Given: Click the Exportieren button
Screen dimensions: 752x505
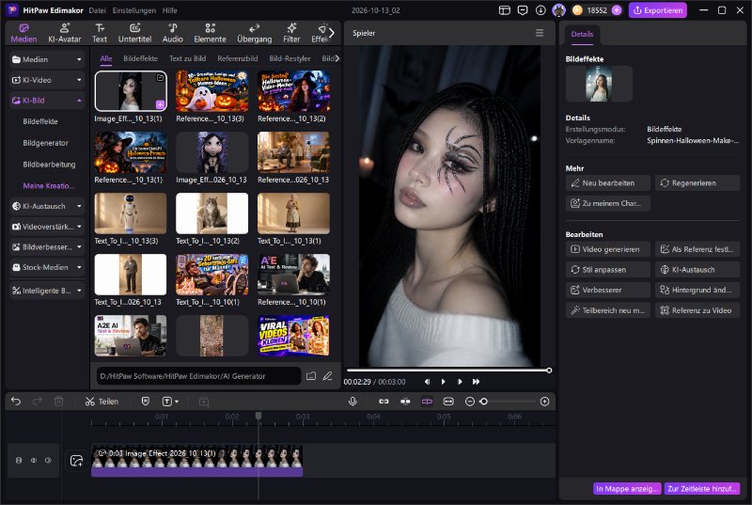Looking at the screenshot, I should [657, 10].
